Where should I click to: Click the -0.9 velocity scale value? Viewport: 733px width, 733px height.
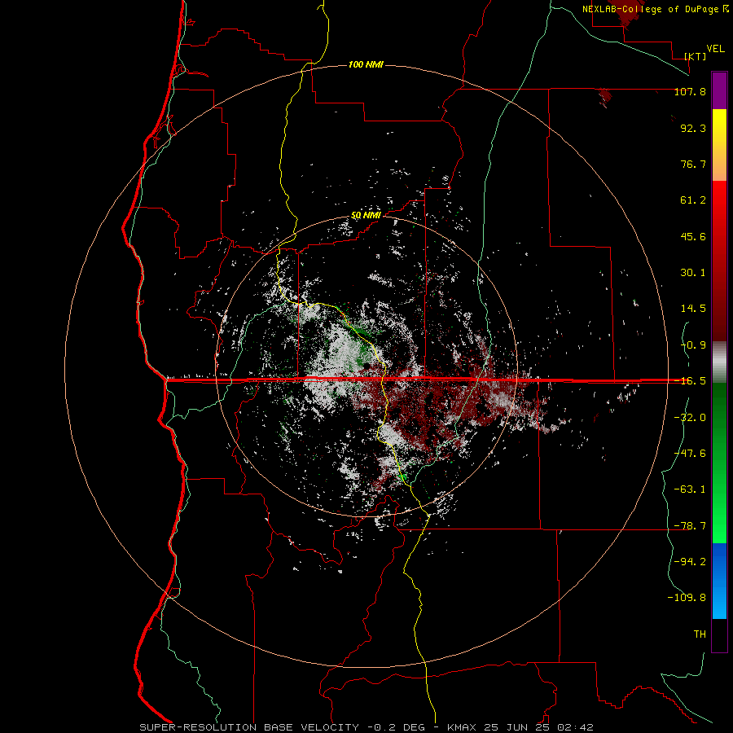tap(693, 345)
